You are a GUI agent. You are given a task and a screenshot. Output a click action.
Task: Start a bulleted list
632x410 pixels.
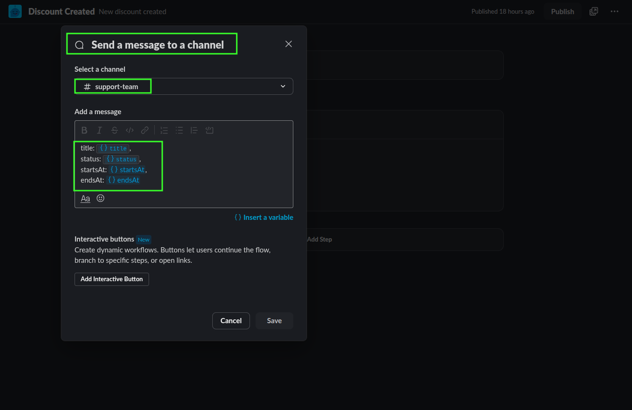(x=179, y=130)
